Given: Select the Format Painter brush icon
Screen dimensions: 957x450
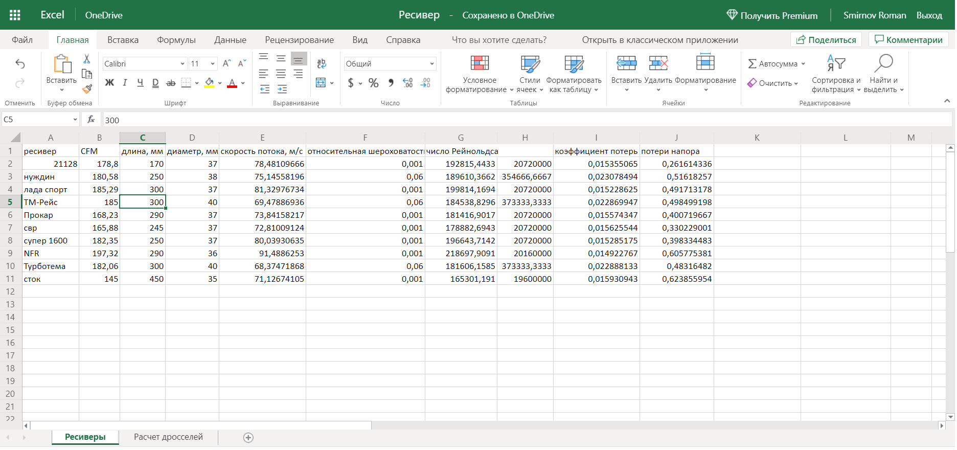Looking at the screenshot, I should point(87,89).
